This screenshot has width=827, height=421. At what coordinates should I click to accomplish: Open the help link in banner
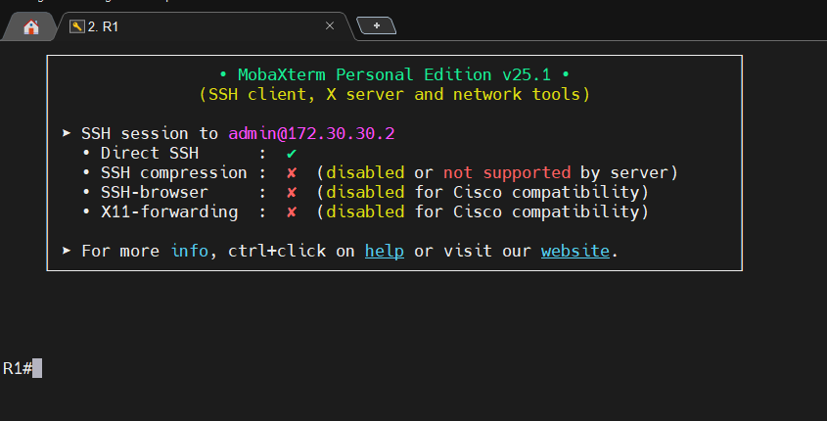pos(385,251)
